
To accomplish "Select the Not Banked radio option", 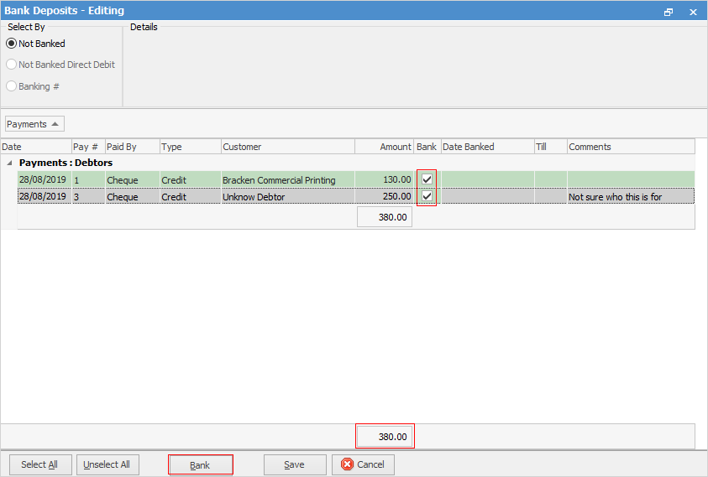I will pos(12,44).
